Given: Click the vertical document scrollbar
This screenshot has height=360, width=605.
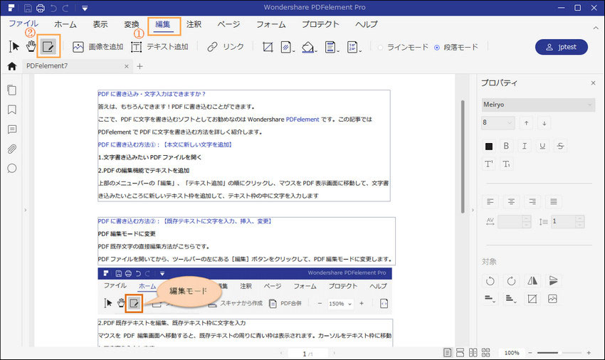Looking at the screenshot, I should (x=463, y=157).
